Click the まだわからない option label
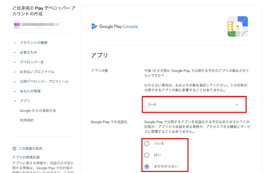Screen dimensions: 269x173 tap(166, 166)
